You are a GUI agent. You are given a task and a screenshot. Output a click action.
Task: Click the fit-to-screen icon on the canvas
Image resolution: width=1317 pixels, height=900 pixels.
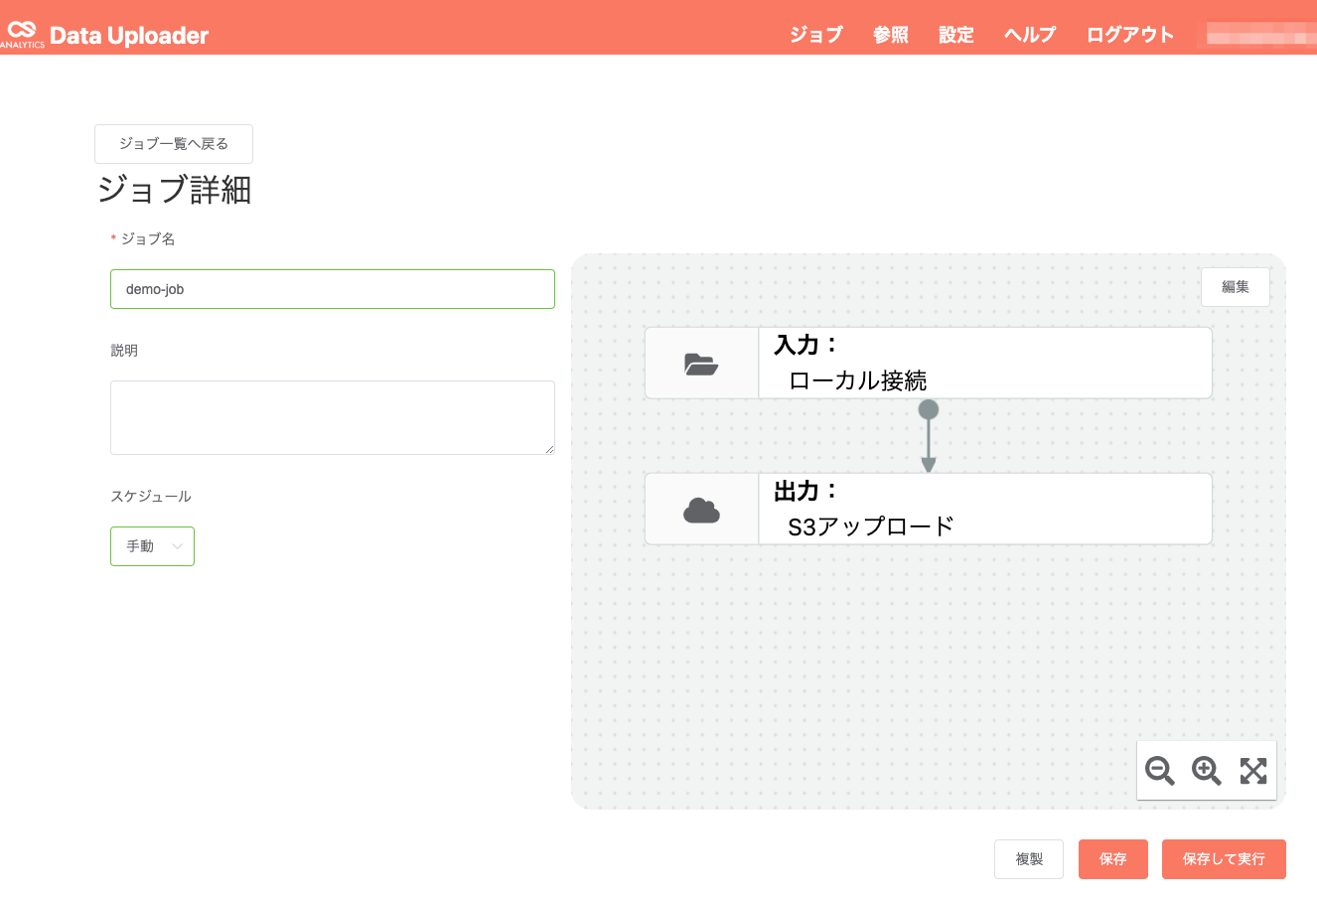(1253, 771)
